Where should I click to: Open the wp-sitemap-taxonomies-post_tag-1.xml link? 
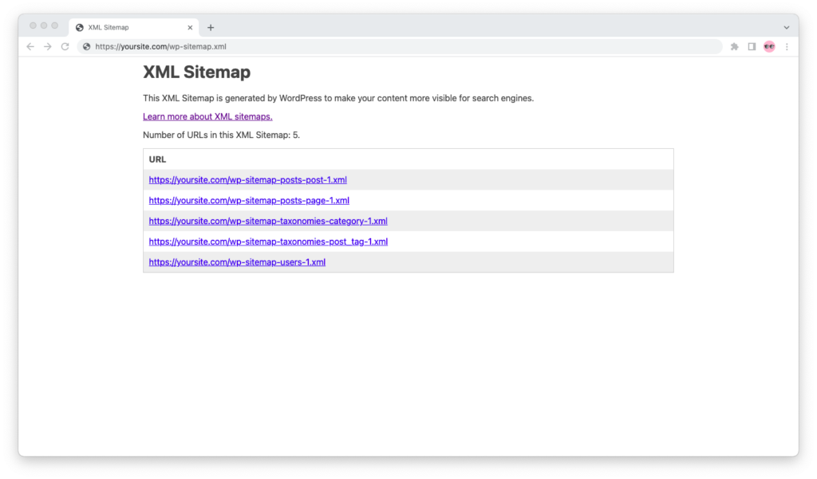tap(268, 241)
